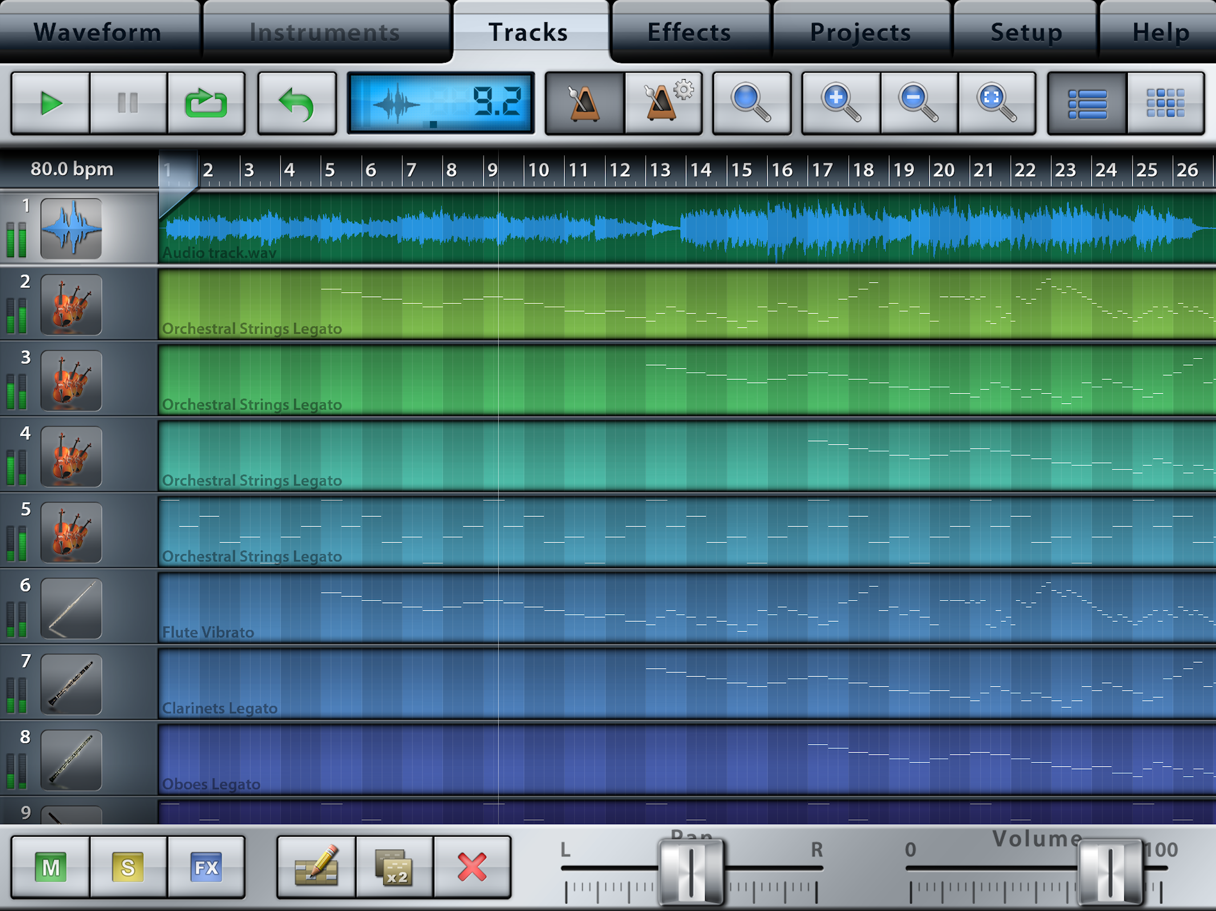The height and width of the screenshot is (911, 1216).
Task: Toggle loop playback with green arrows icon
Action: point(206,103)
